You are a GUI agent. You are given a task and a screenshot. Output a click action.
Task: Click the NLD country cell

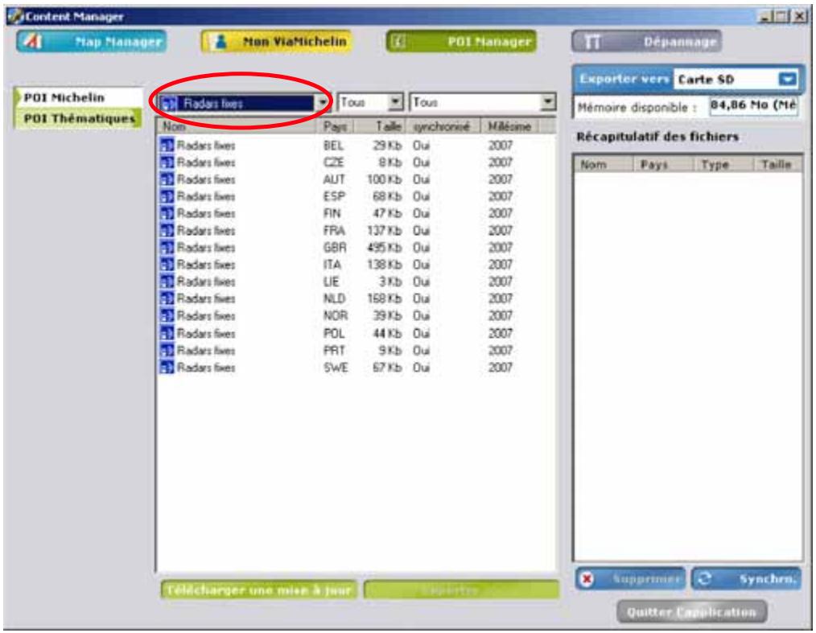pyautogui.click(x=334, y=298)
